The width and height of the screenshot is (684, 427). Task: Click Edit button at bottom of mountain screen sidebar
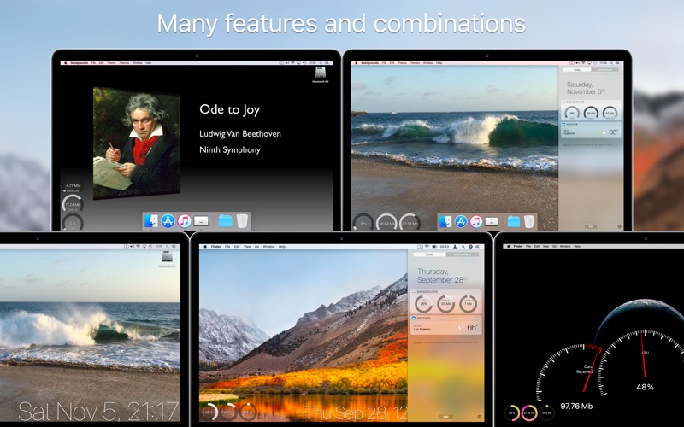tap(445, 417)
